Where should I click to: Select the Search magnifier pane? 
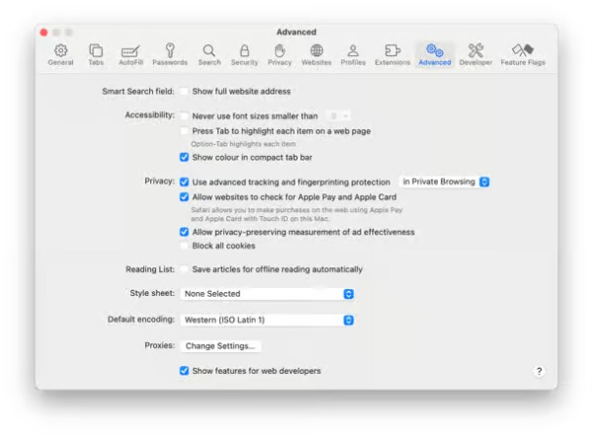[x=210, y=55]
